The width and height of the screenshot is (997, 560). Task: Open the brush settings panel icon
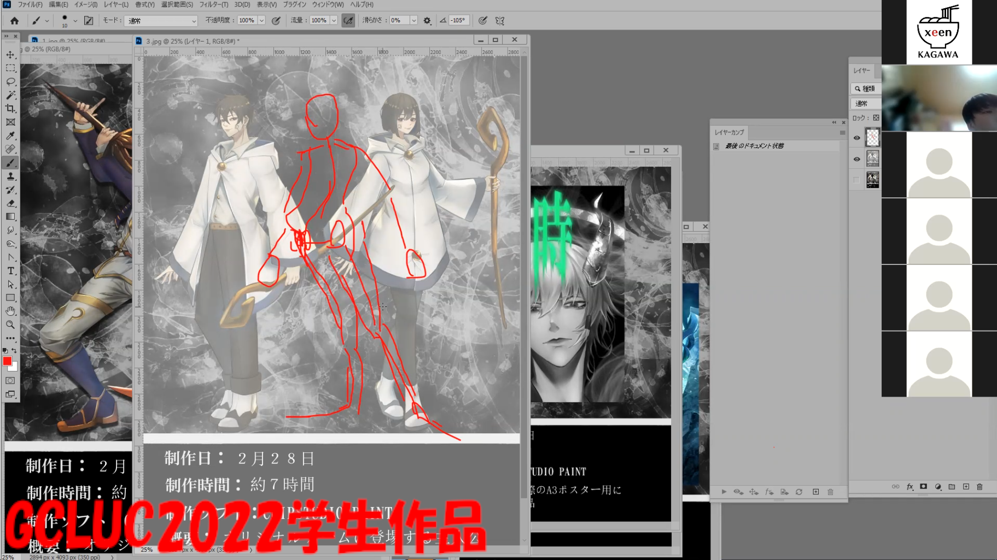click(x=89, y=21)
